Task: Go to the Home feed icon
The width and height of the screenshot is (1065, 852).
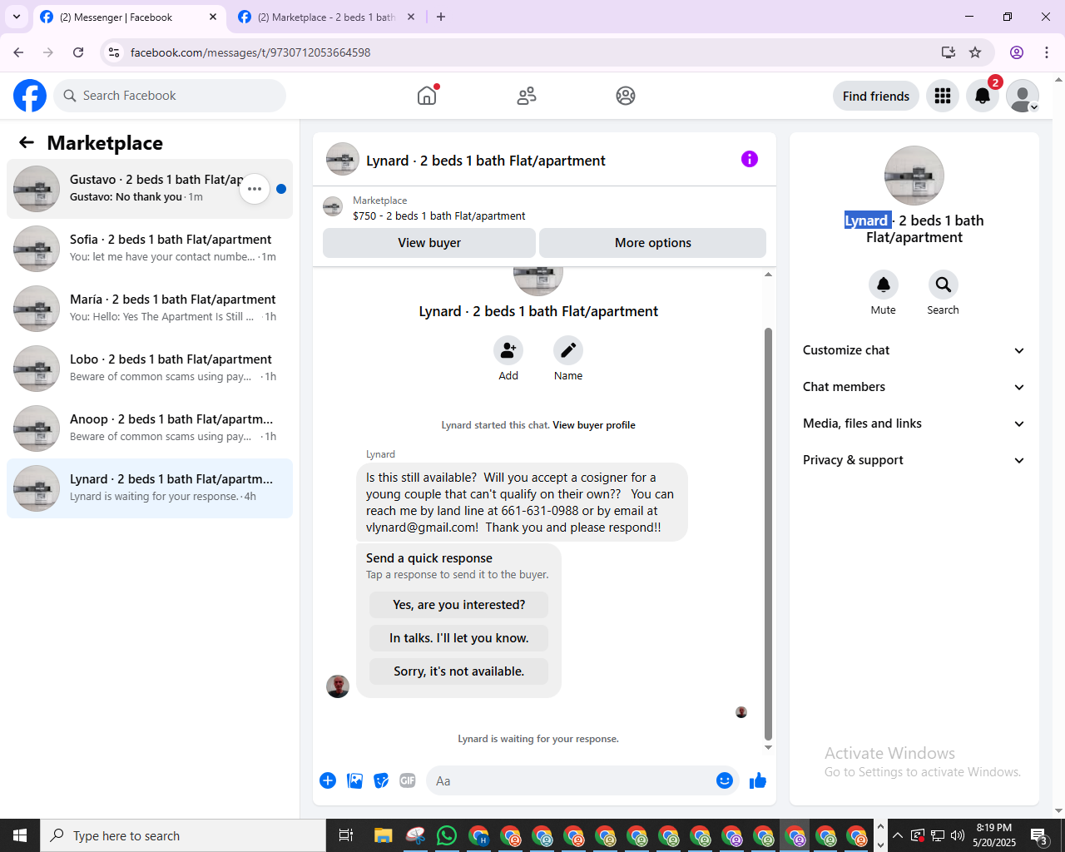Action: [x=427, y=96]
